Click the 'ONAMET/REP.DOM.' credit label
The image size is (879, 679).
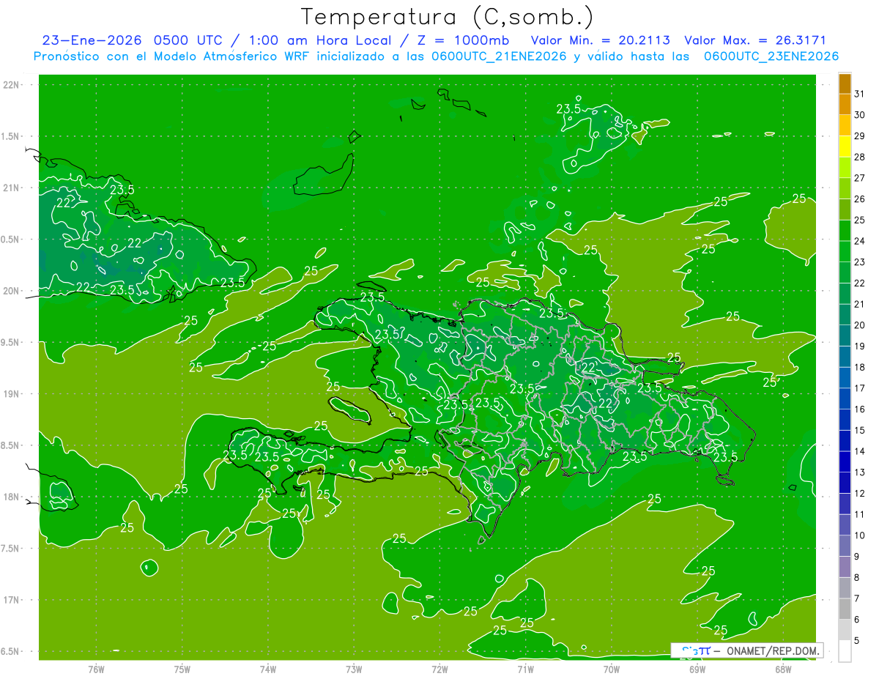point(772,650)
